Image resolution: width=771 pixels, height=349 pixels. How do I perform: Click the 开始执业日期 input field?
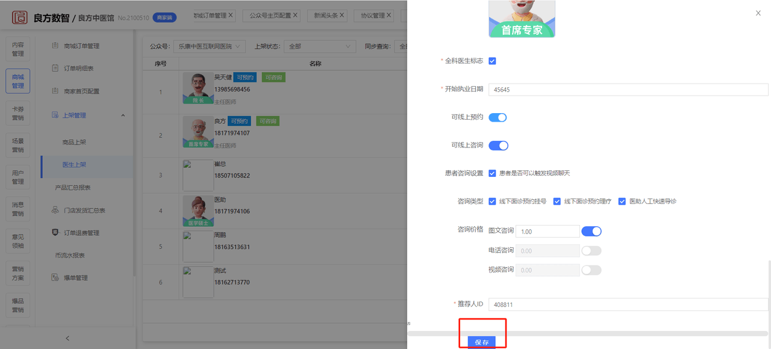[x=628, y=89]
